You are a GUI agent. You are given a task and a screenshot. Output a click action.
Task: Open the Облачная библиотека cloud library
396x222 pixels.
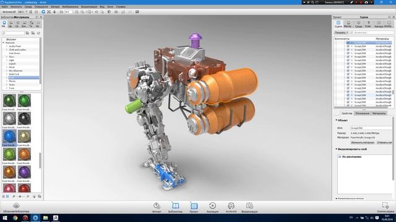pyautogui.click(x=16, y=208)
